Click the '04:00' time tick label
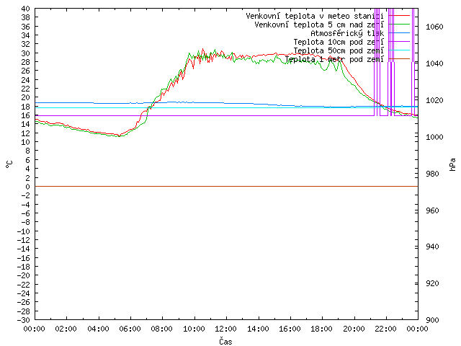461x346 pixels. coord(98,329)
